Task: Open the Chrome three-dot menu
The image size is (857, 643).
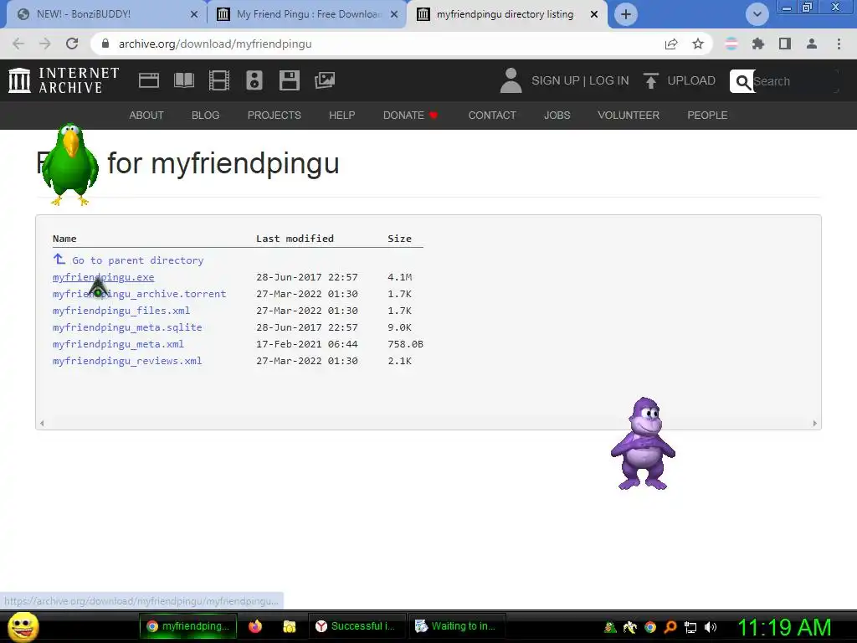Action: click(x=839, y=44)
